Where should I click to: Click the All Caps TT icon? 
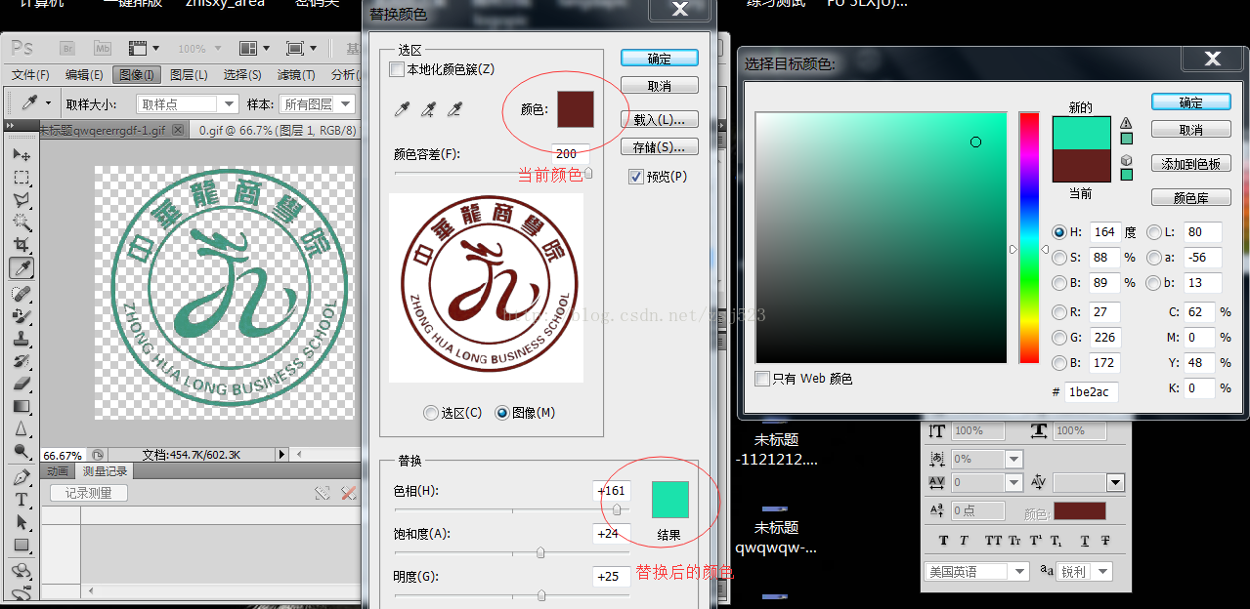click(x=994, y=541)
